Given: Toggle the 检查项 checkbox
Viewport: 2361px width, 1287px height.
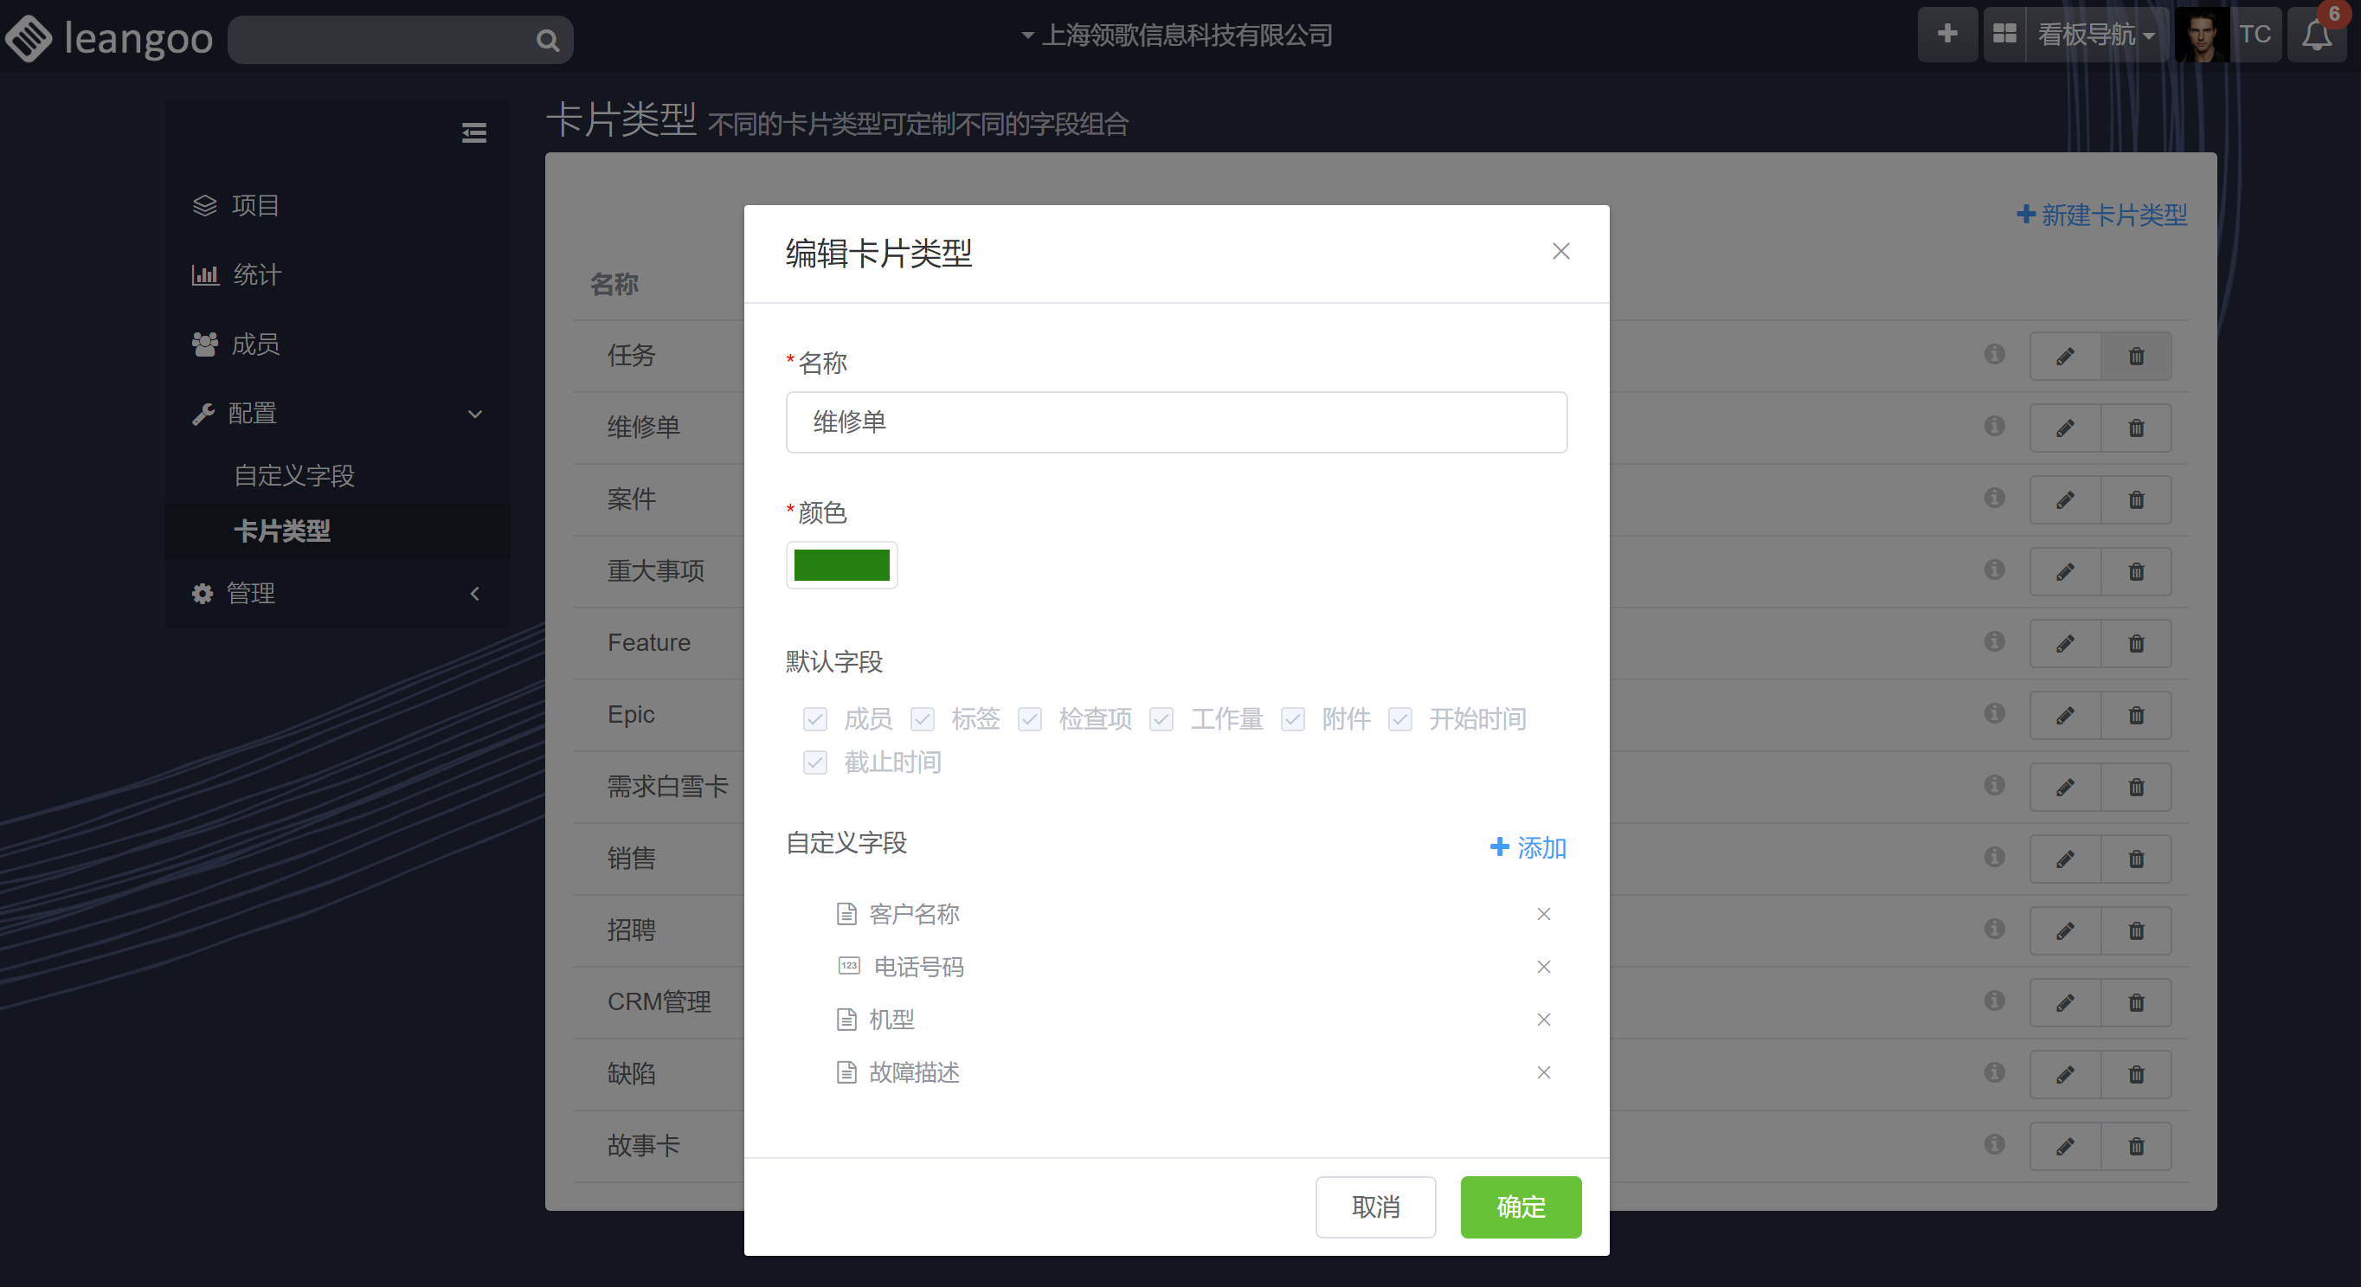Looking at the screenshot, I should (1029, 719).
